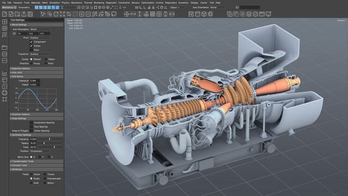Enable the Component Spacing checkbox
This screenshot has width=348, height=196.
coord(31,122)
